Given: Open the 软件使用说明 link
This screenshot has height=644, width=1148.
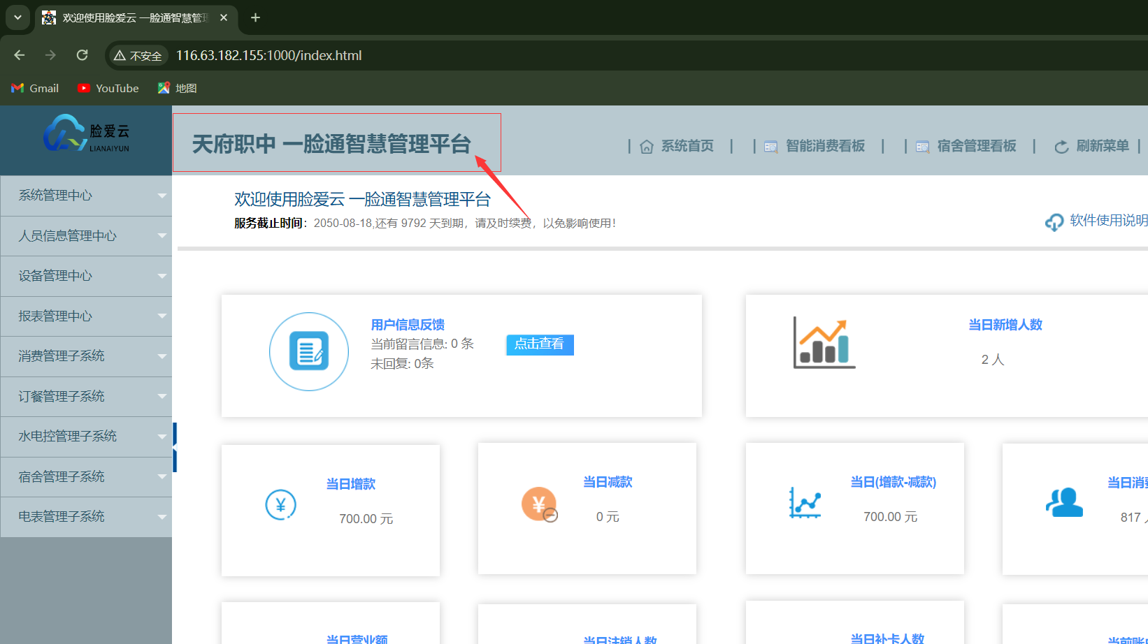Looking at the screenshot, I should (x=1109, y=221).
